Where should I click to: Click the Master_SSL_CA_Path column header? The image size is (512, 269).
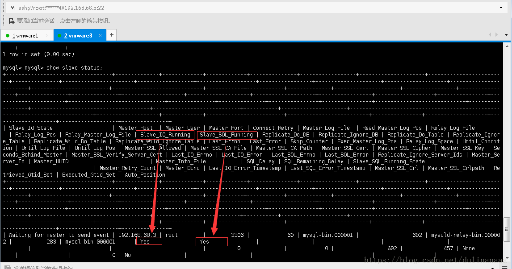coord(284,148)
